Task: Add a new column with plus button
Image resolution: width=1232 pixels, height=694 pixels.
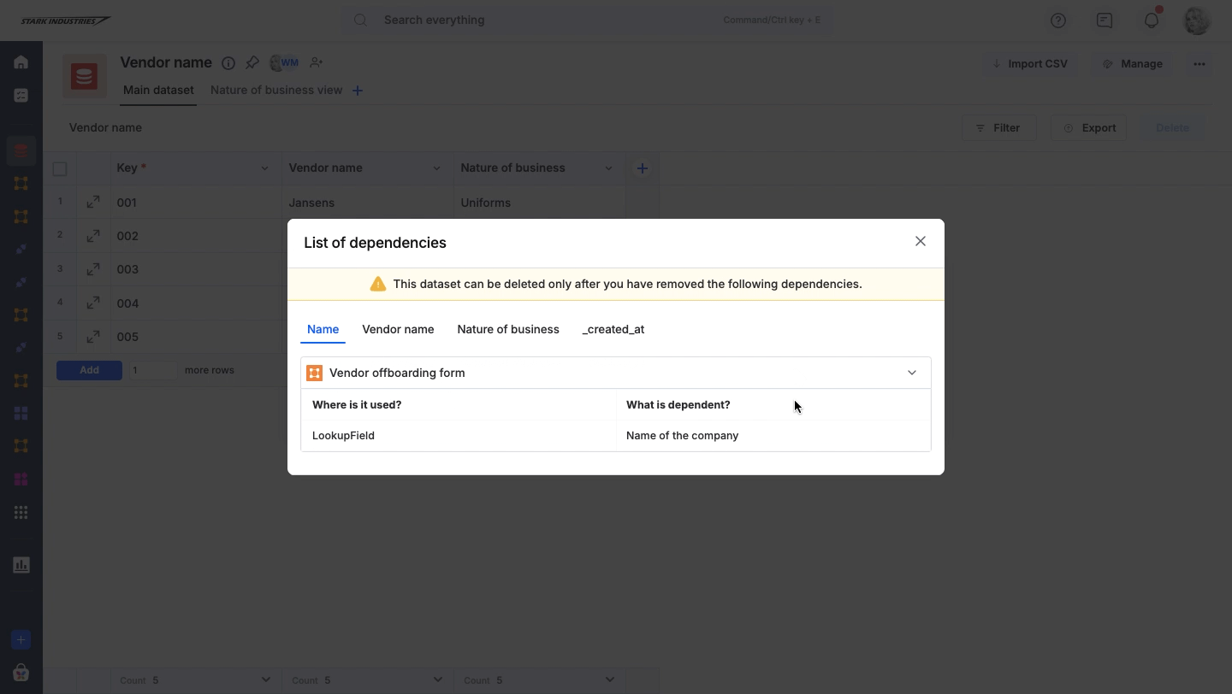Action: point(643,168)
